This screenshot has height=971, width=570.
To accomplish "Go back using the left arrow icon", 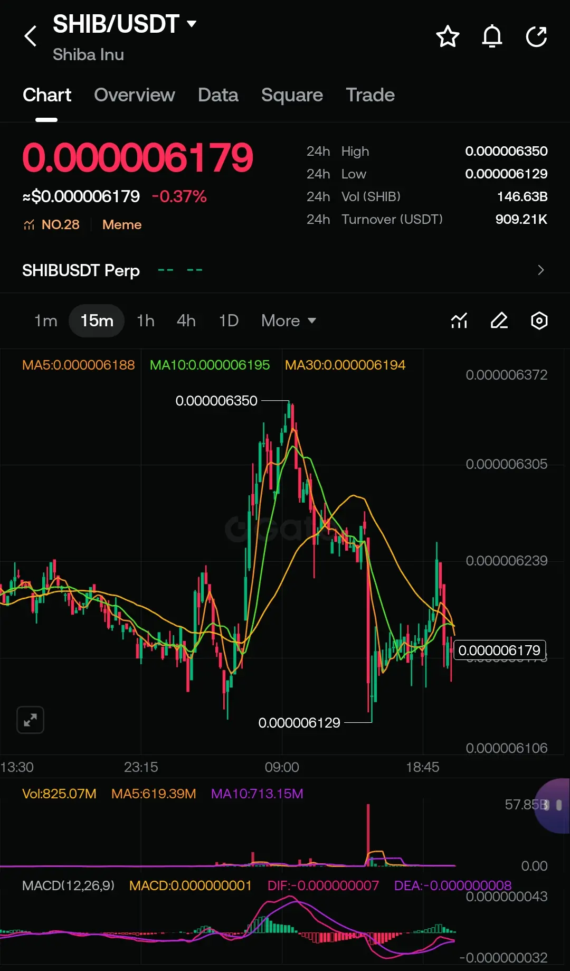I will pos(31,36).
